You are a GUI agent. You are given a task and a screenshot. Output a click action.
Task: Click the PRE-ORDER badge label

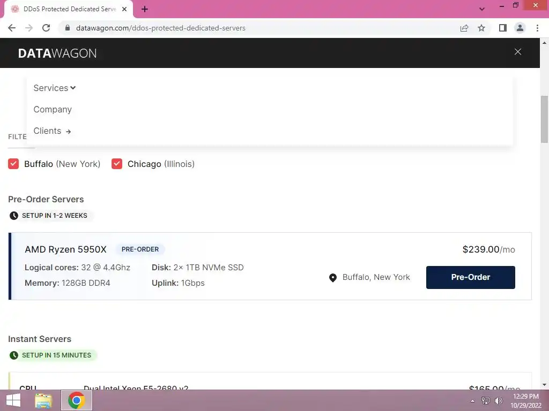coord(140,249)
